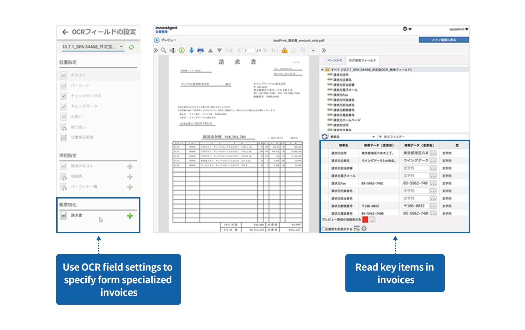Select the magnifier search tool in preview toolbar
The width and height of the screenshot is (525, 330).
point(164,50)
